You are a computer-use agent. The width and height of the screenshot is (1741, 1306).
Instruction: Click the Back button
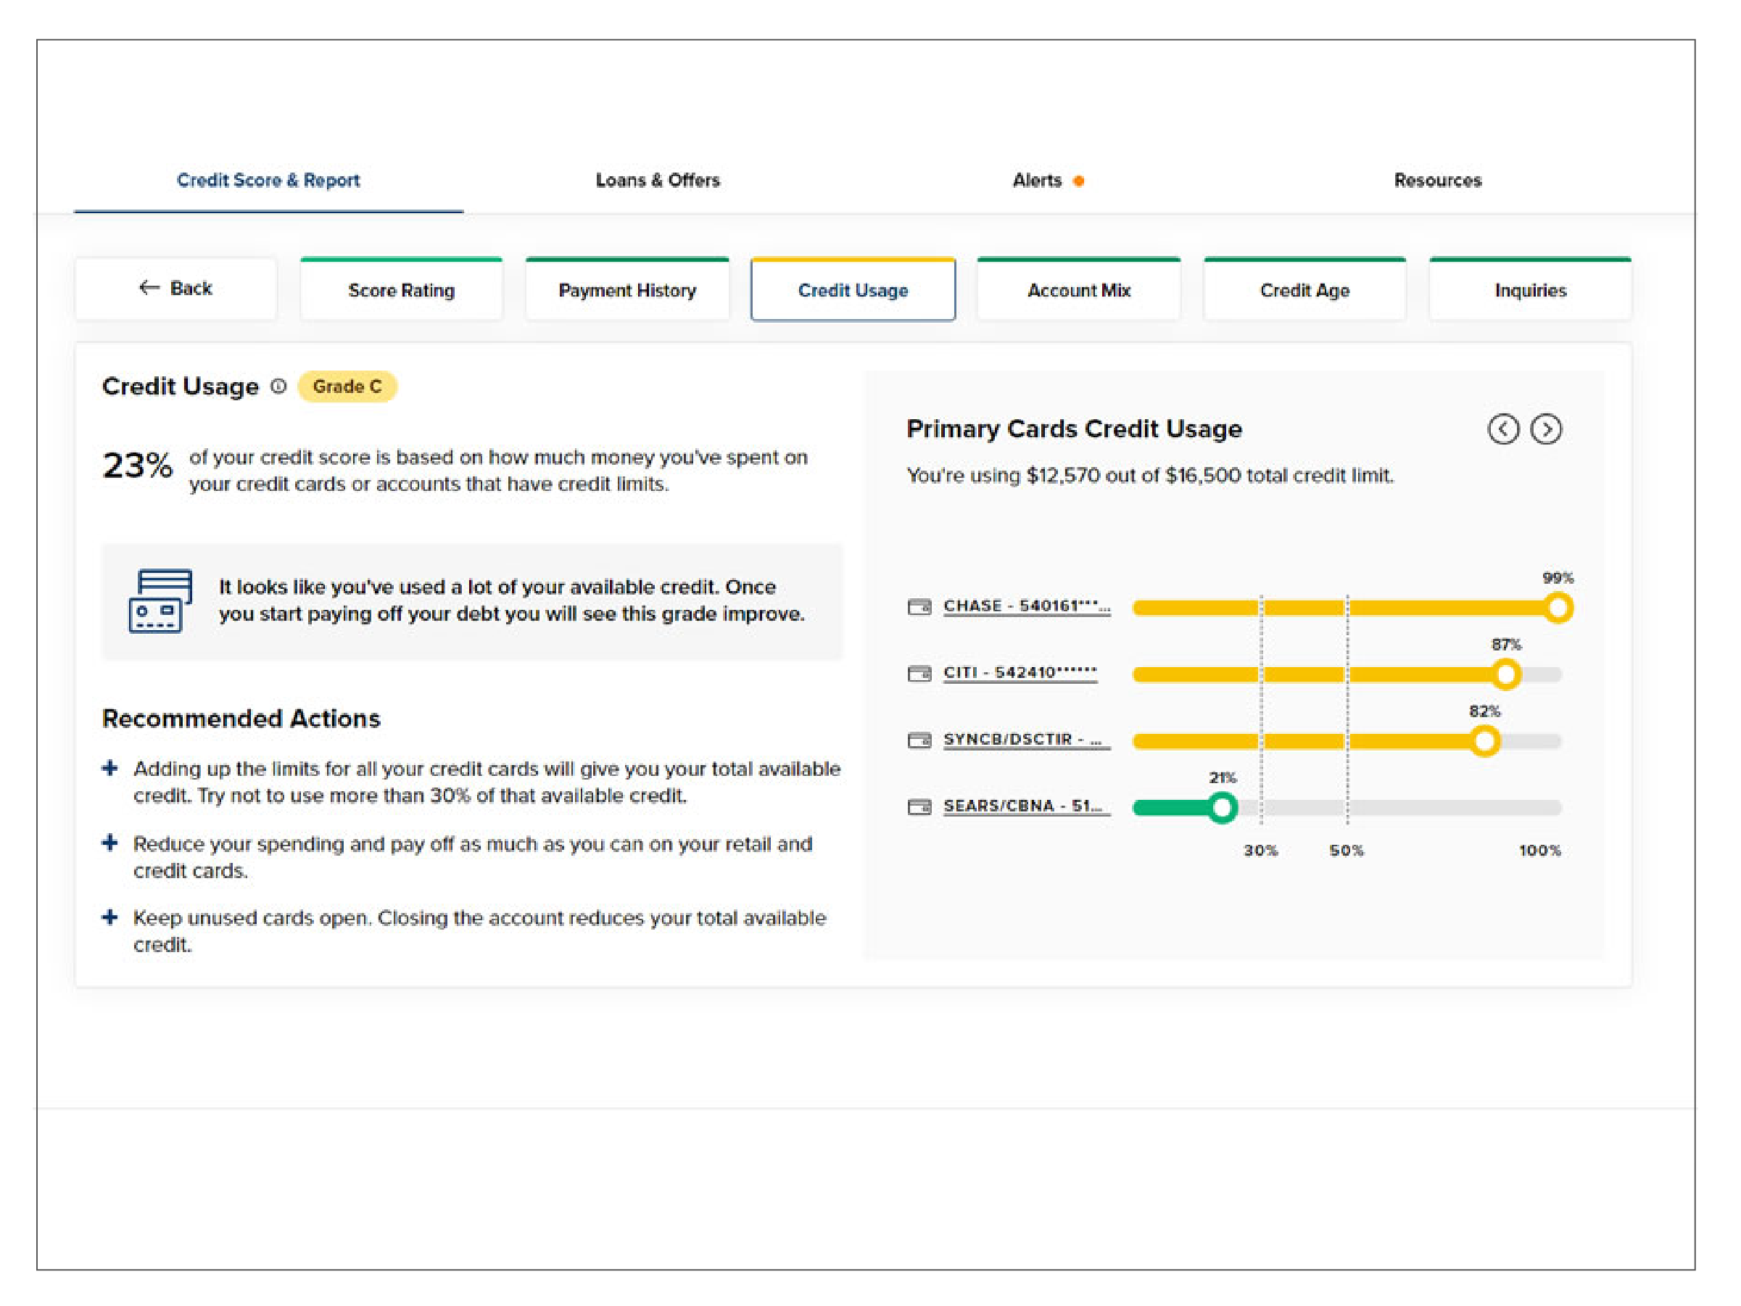175,289
